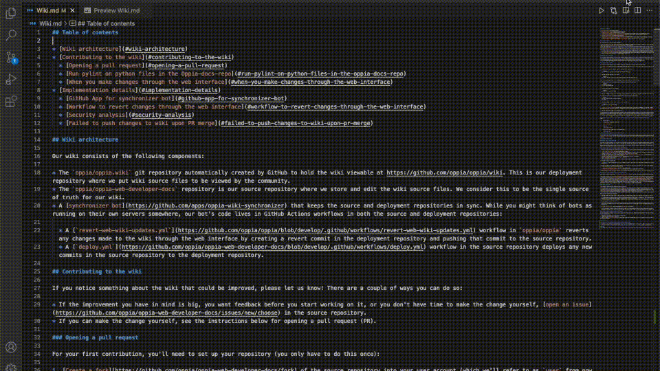The height and width of the screenshot is (371, 660).
Task: Click the issues/new/choose URL
Action: (166, 313)
